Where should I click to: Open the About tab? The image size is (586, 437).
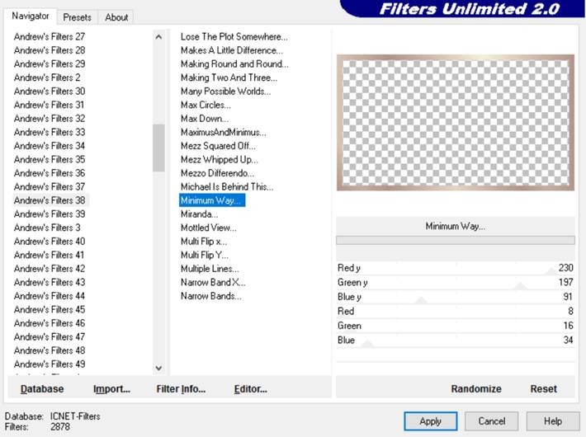click(x=116, y=16)
